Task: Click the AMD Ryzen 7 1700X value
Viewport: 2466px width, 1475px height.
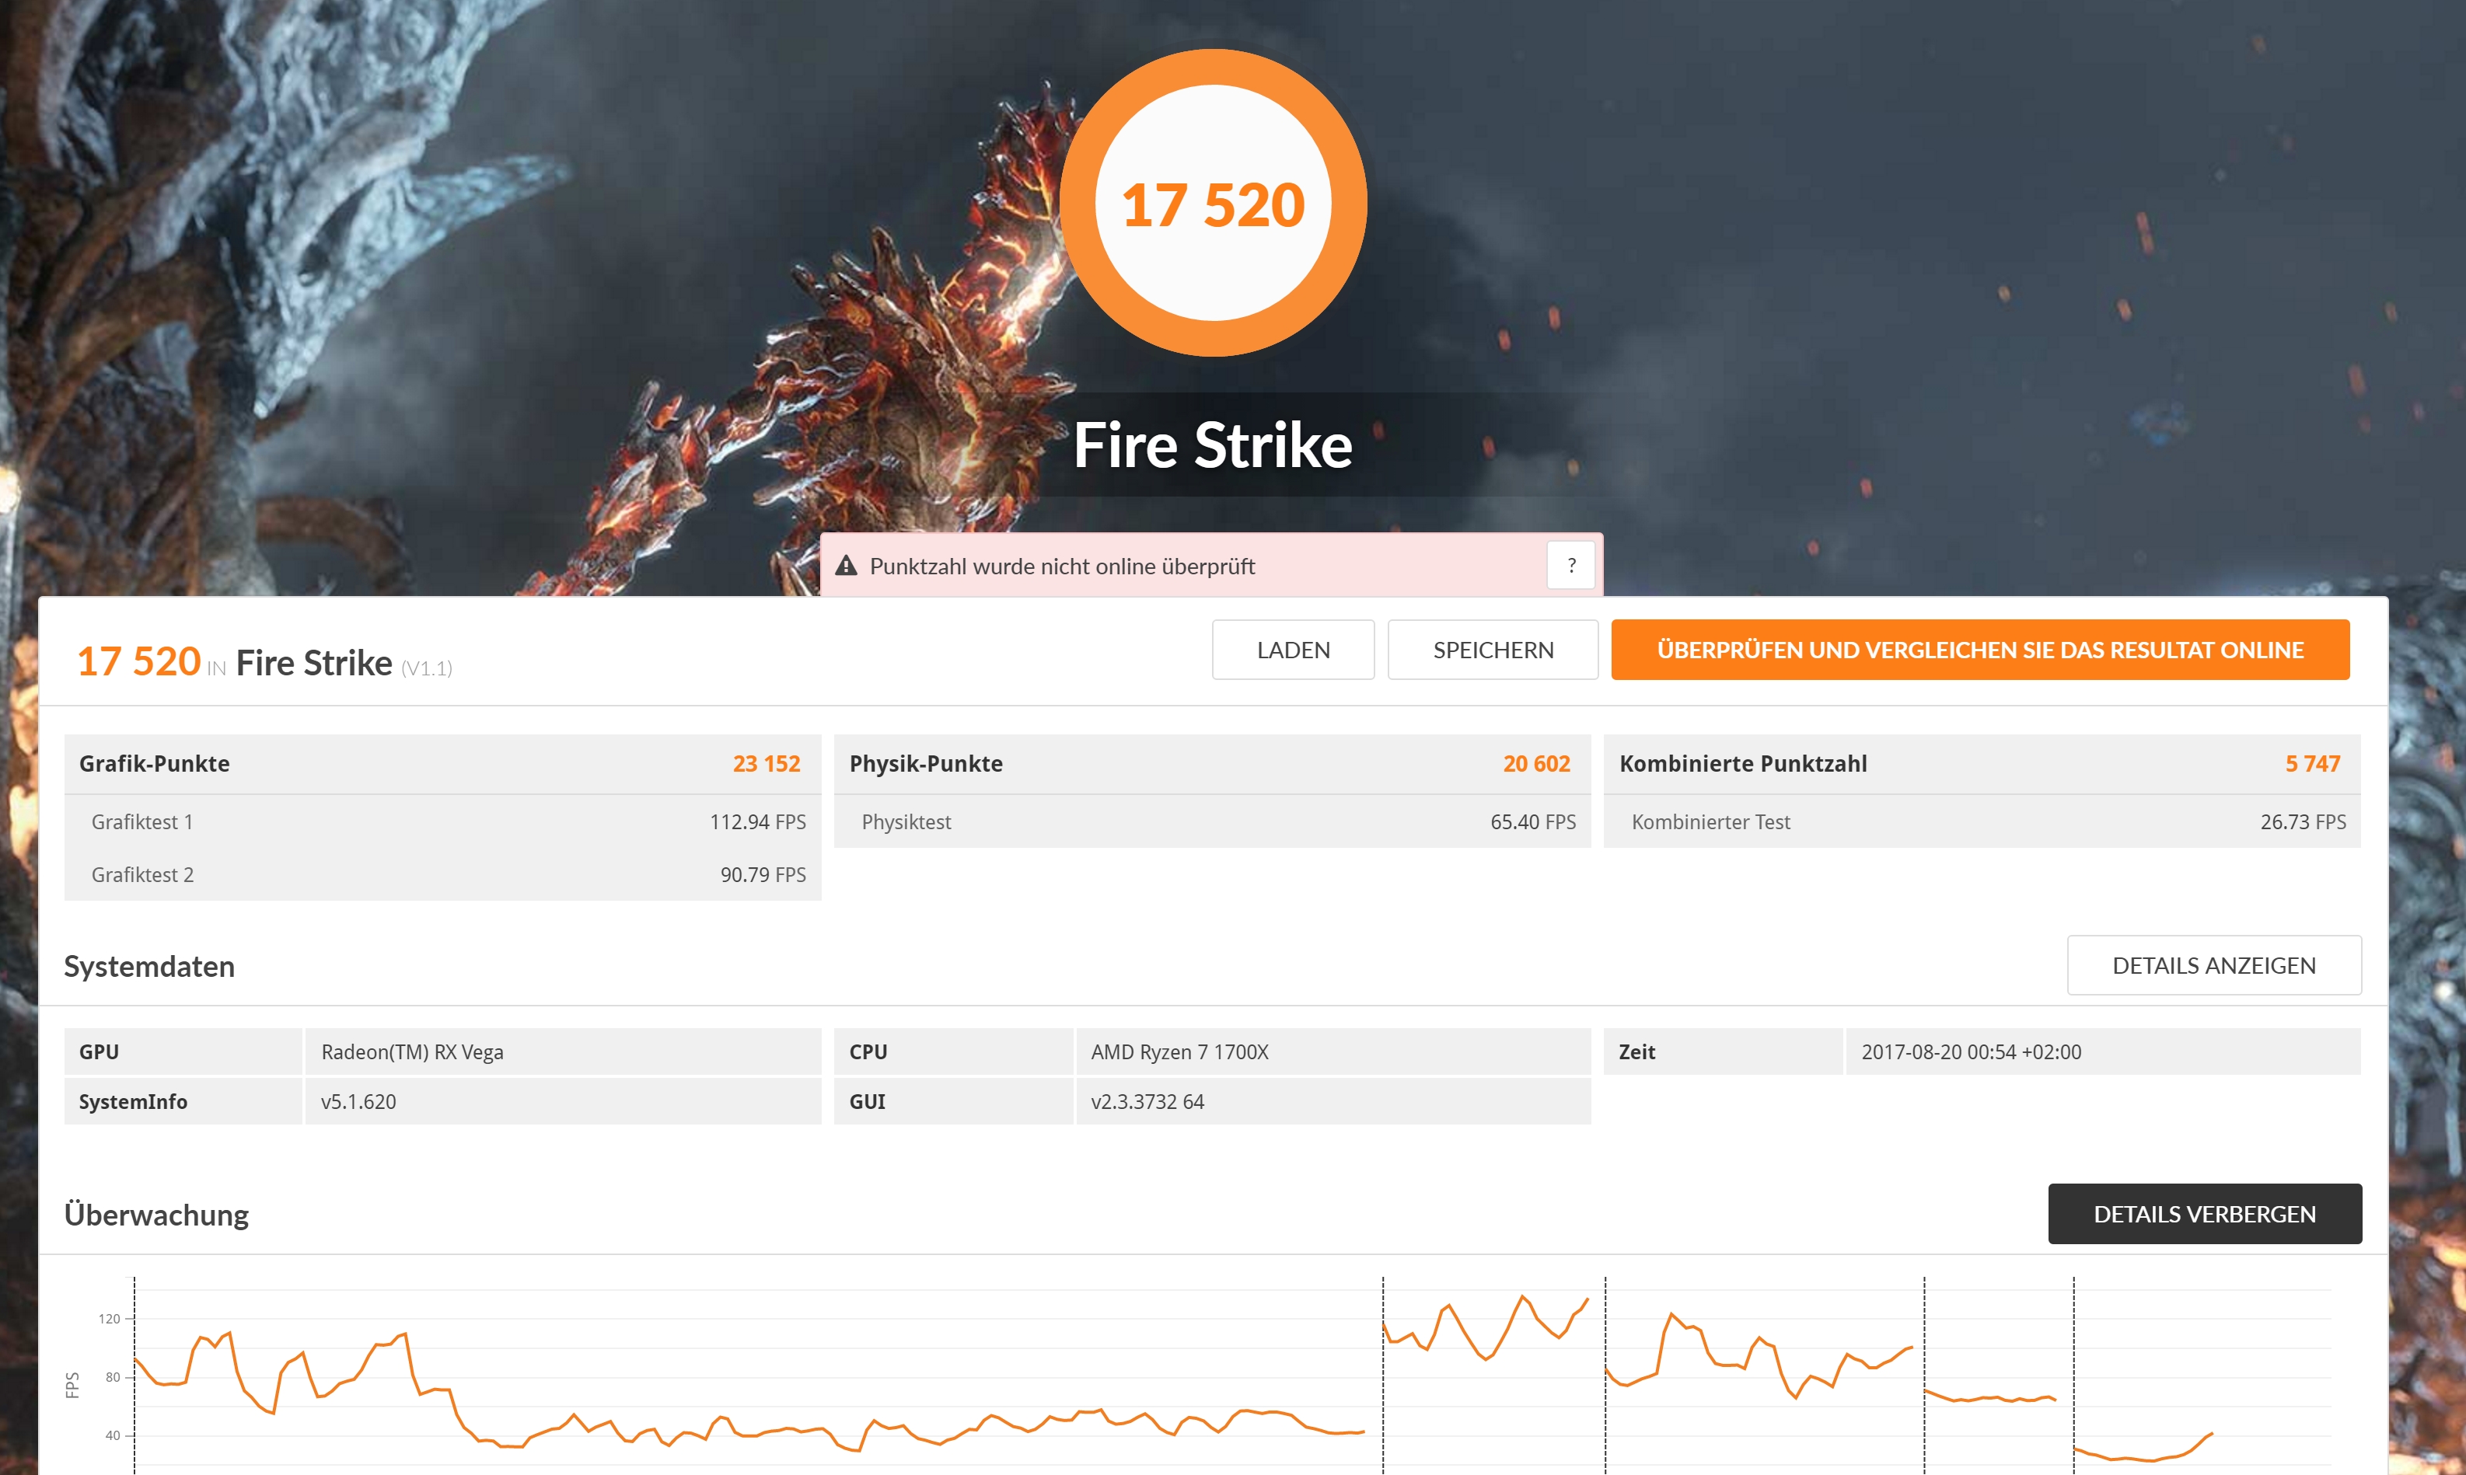Action: [1179, 1051]
